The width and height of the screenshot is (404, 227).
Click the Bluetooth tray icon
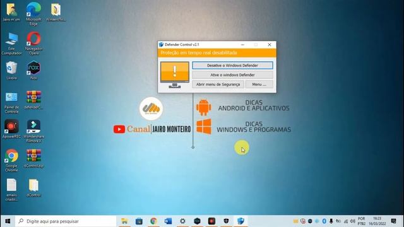(x=324, y=221)
